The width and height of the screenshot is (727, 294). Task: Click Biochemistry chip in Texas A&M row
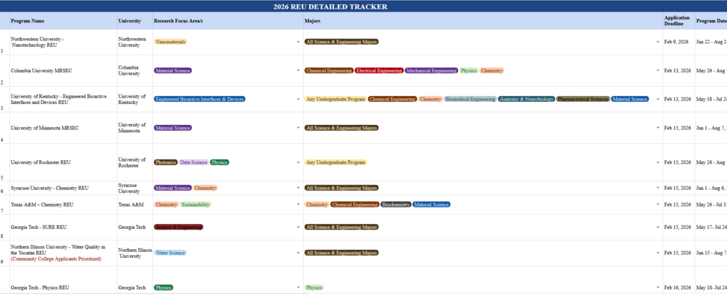click(396, 204)
